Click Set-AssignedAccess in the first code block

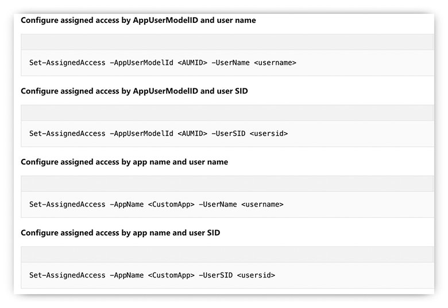click(67, 63)
